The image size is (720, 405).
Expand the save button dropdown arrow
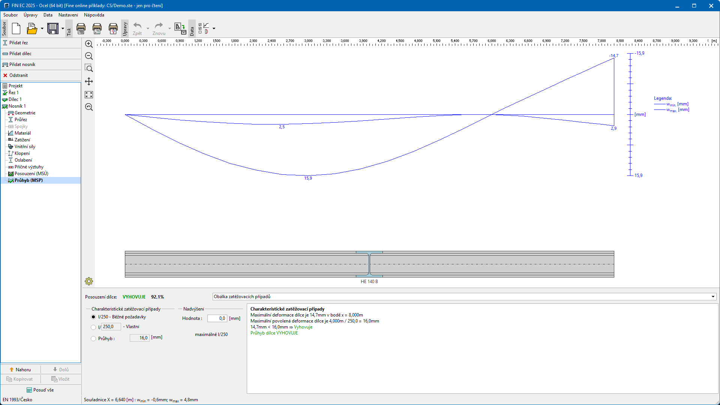point(63,28)
